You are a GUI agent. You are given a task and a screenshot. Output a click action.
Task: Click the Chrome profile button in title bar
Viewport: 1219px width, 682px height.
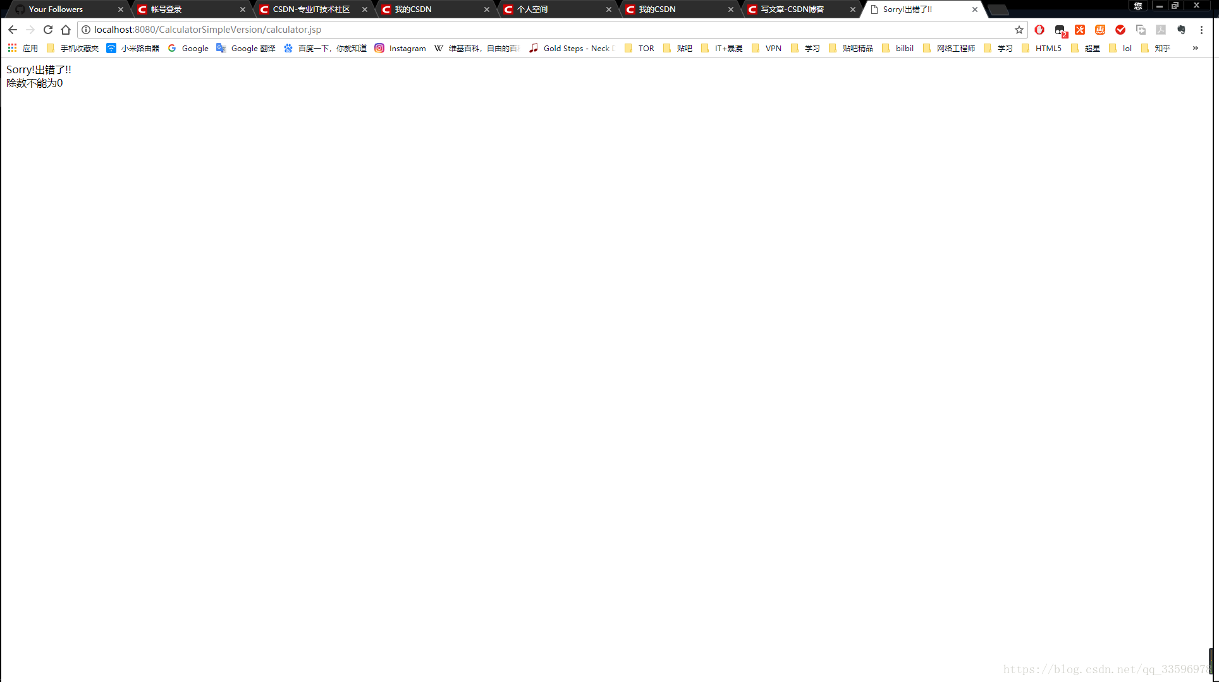(1138, 6)
